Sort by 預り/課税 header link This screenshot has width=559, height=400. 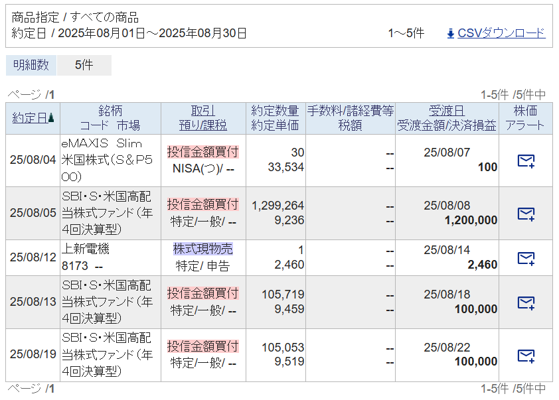point(203,125)
